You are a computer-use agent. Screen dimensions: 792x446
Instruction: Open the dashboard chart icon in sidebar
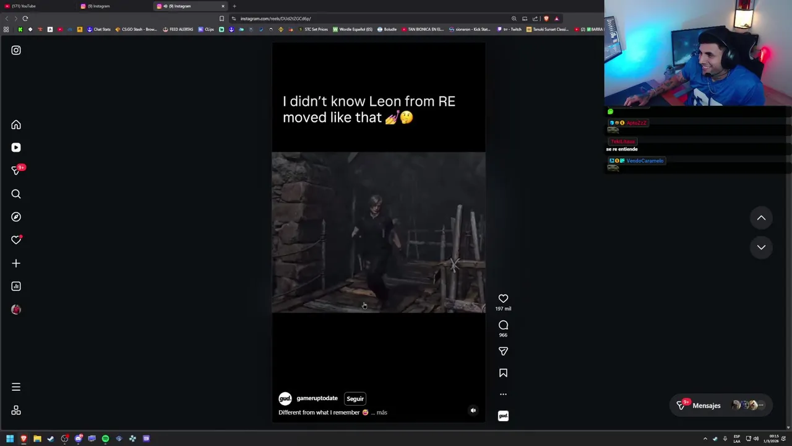[16, 286]
